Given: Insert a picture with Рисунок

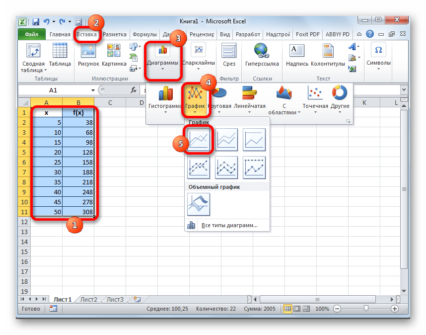Looking at the screenshot, I should [88, 55].
